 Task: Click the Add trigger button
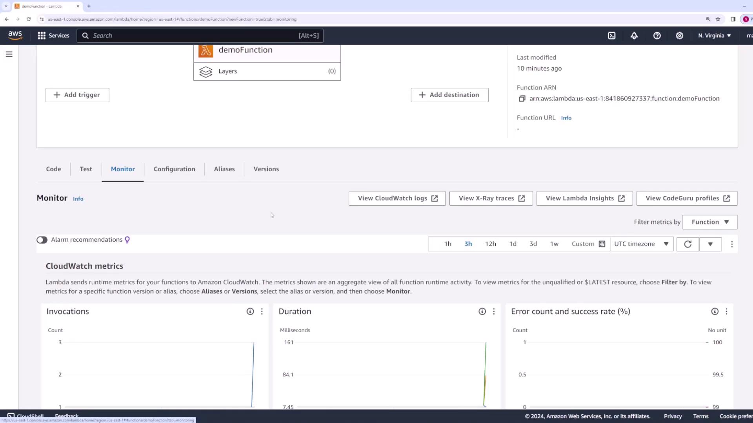(x=77, y=95)
